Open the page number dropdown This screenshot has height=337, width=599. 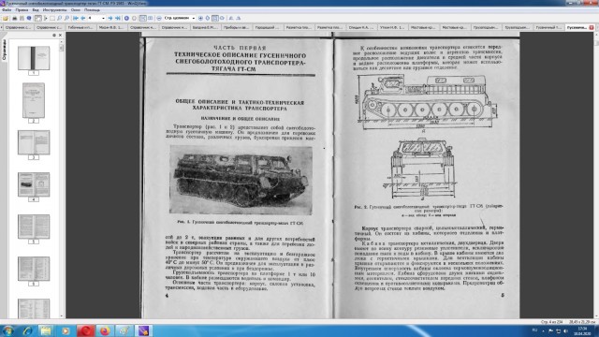(103, 18)
